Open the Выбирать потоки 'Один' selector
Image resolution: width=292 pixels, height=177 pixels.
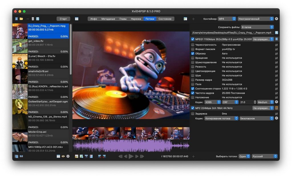click(244, 156)
